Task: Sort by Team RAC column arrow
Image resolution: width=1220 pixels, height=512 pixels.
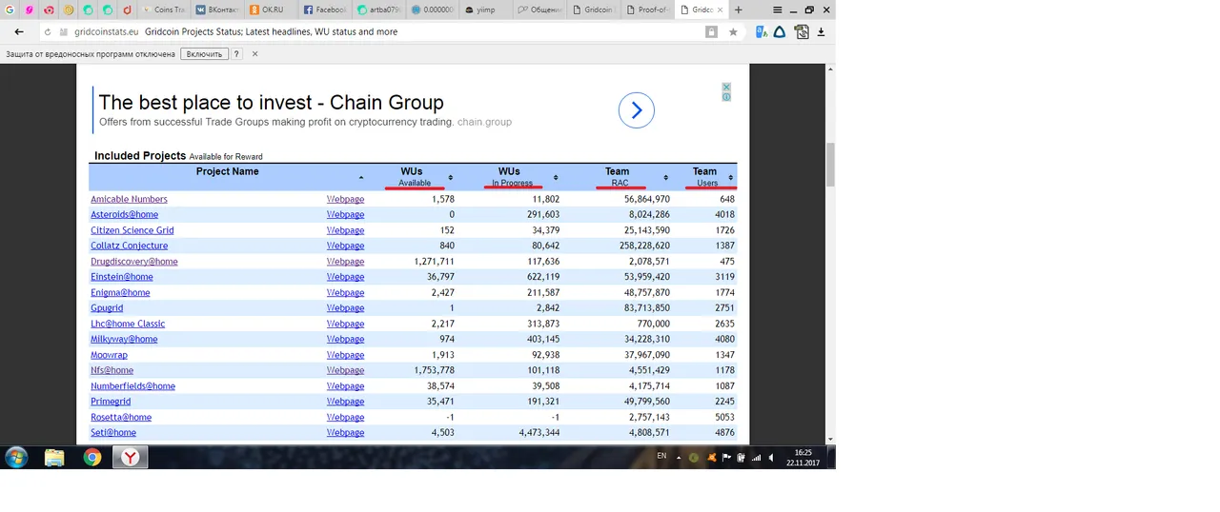Action: 666,177
